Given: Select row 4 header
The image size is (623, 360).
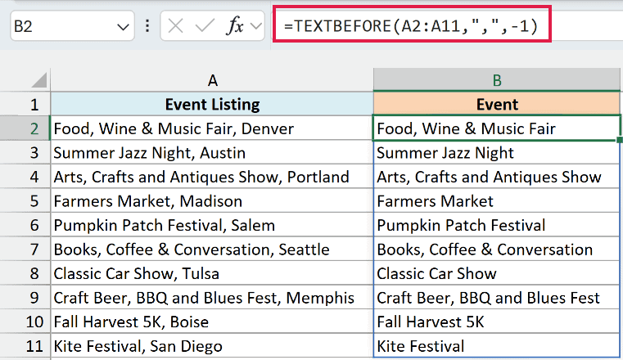Looking at the screenshot, I should coord(25,177).
